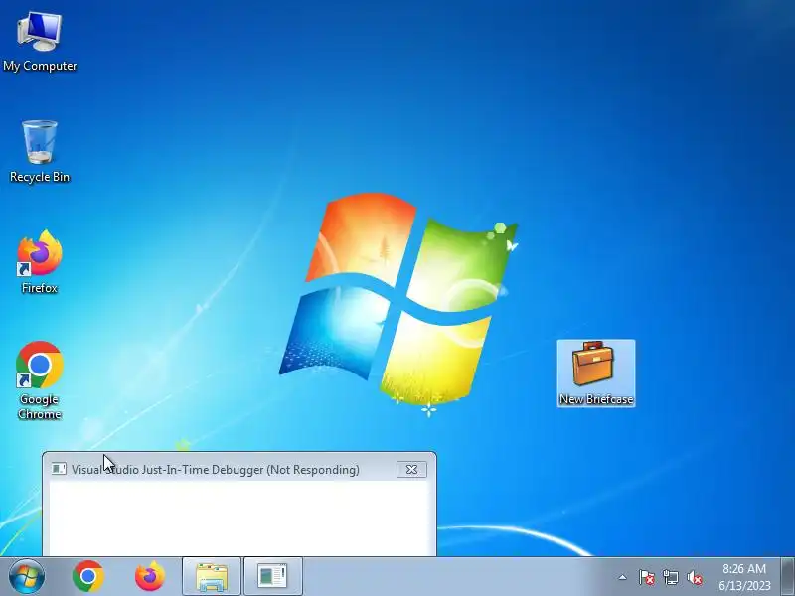This screenshot has width=795, height=596.
Task: Close the Just-In-Time Debugger window
Action: click(x=411, y=470)
